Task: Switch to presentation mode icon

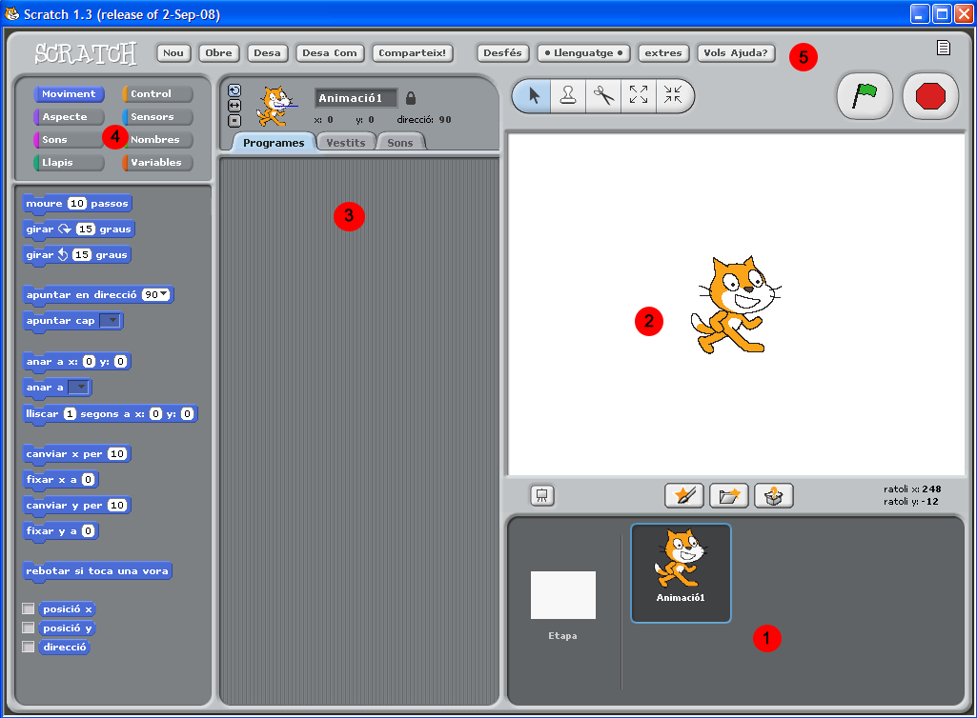Action: 542,495
